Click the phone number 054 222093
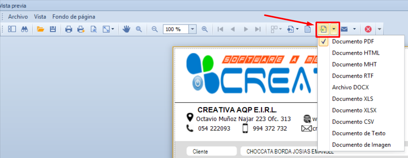The height and width of the screenshot is (158, 408). 214,129
